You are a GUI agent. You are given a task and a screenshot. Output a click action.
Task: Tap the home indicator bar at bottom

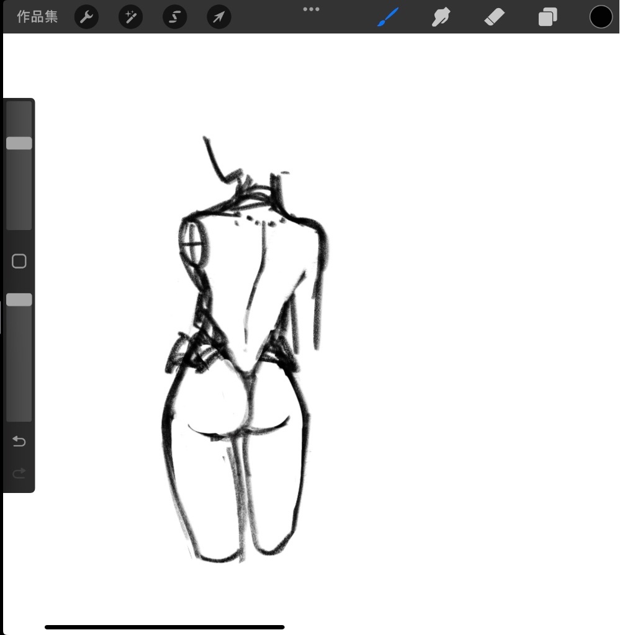coord(164,627)
